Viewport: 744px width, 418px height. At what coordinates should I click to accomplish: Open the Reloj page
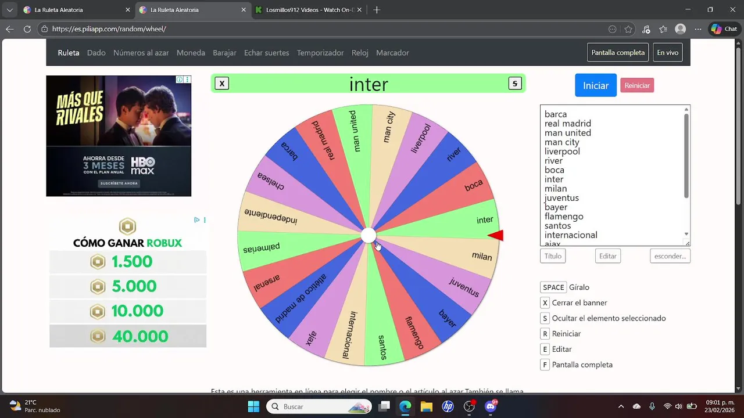(360, 52)
